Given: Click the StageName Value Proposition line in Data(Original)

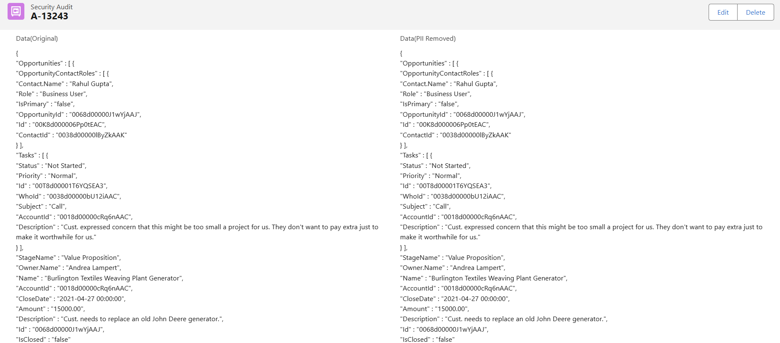Looking at the screenshot, I should (68, 258).
